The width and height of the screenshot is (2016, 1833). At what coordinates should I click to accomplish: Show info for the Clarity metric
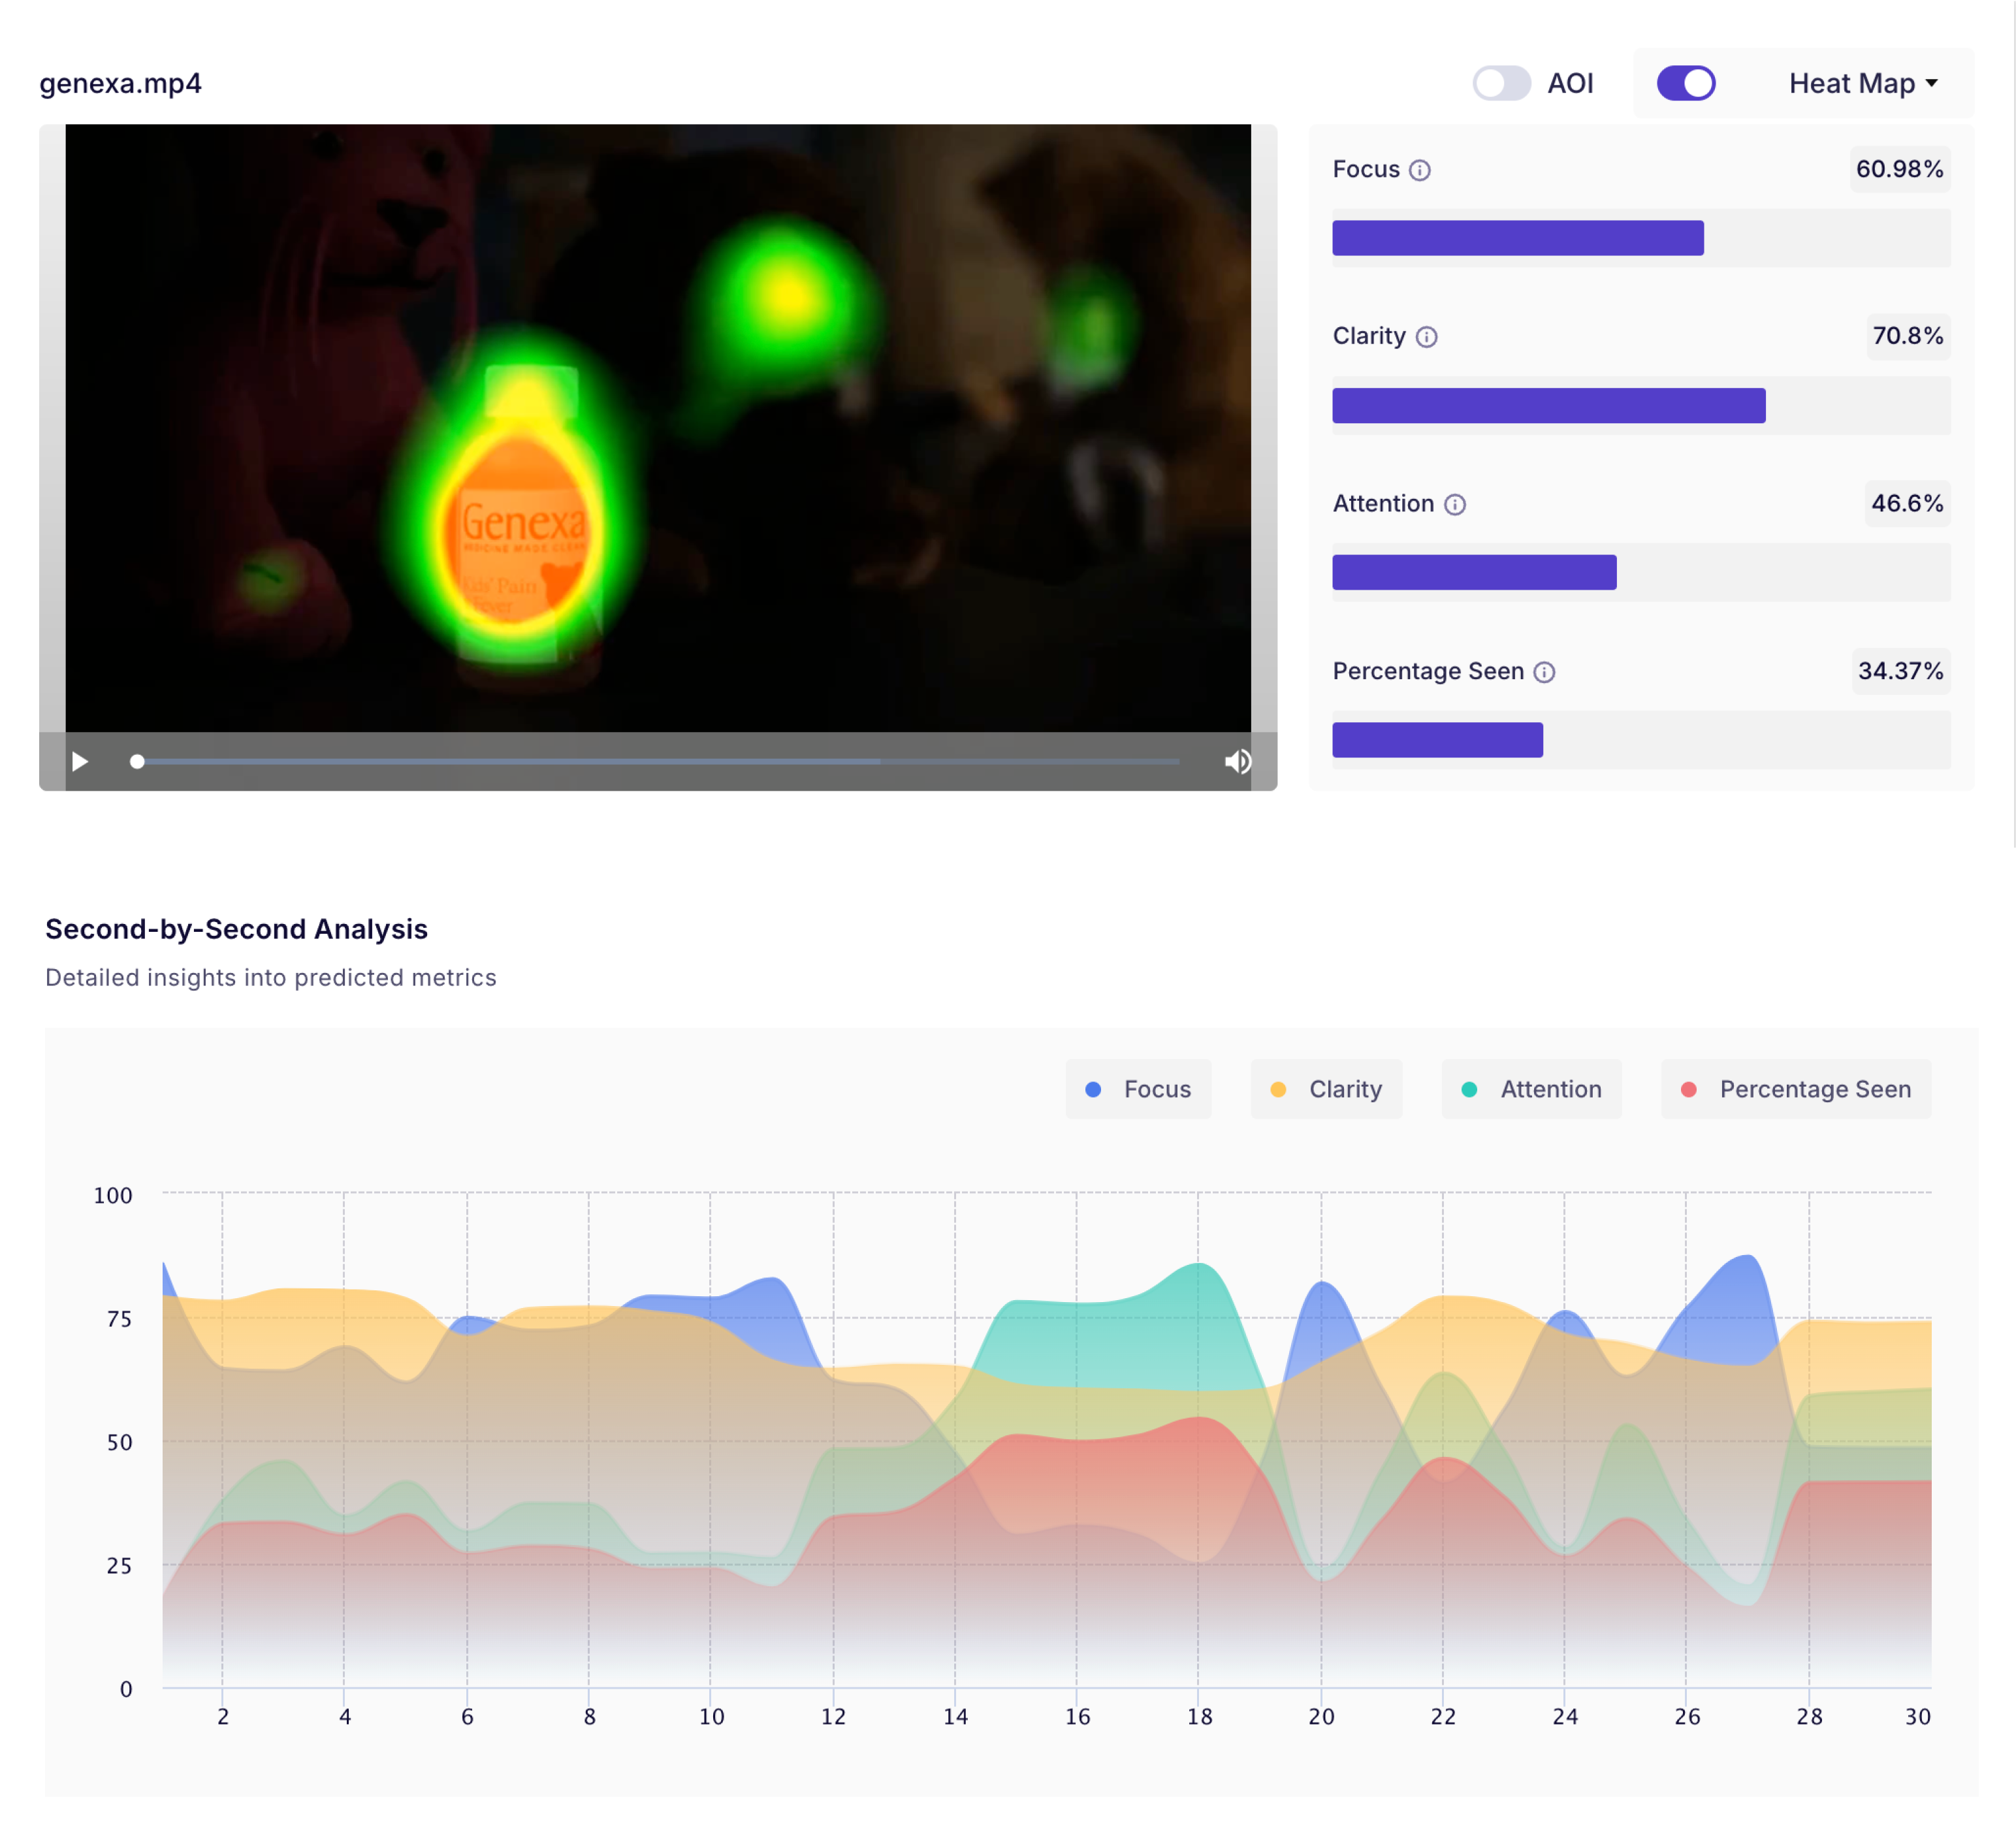[x=1427, y=337]
